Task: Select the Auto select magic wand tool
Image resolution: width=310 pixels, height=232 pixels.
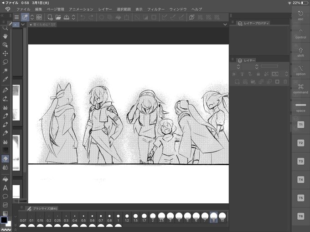Action: pos(5,71)
